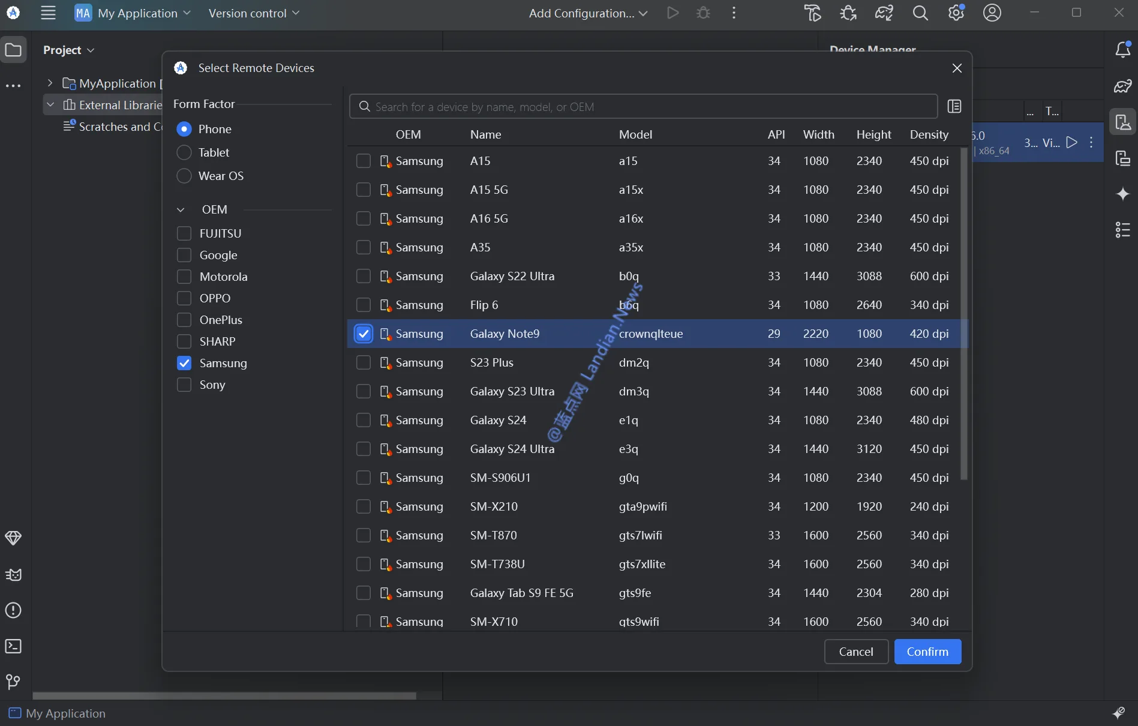Open the Terminal tool window icon

click(13, 646)
